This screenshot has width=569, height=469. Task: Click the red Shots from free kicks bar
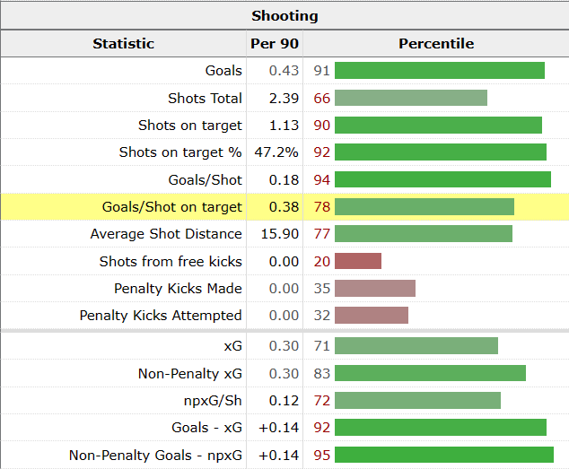[x=358, y=261]
